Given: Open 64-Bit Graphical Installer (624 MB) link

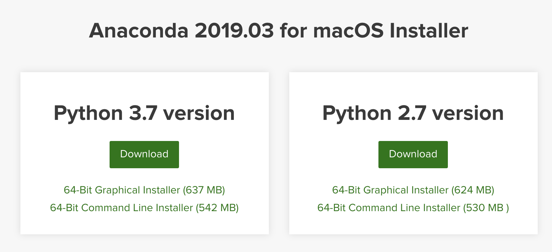Looking at the screenshot, I should [413, 190].
